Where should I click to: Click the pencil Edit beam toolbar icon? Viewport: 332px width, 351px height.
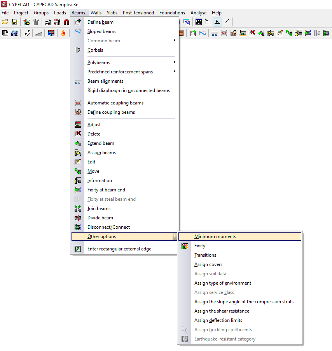coord(280,33)
